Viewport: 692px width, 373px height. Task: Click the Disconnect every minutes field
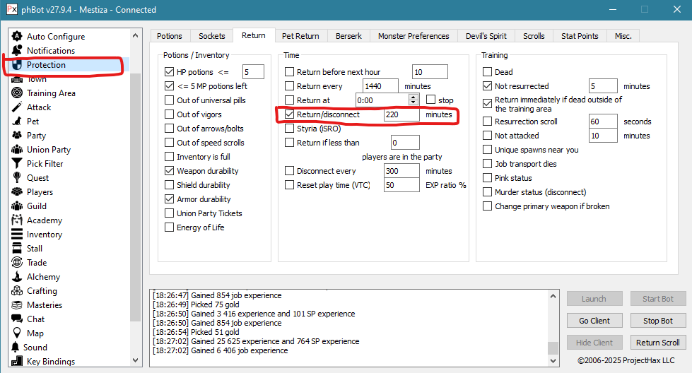[x=401, y=171]
